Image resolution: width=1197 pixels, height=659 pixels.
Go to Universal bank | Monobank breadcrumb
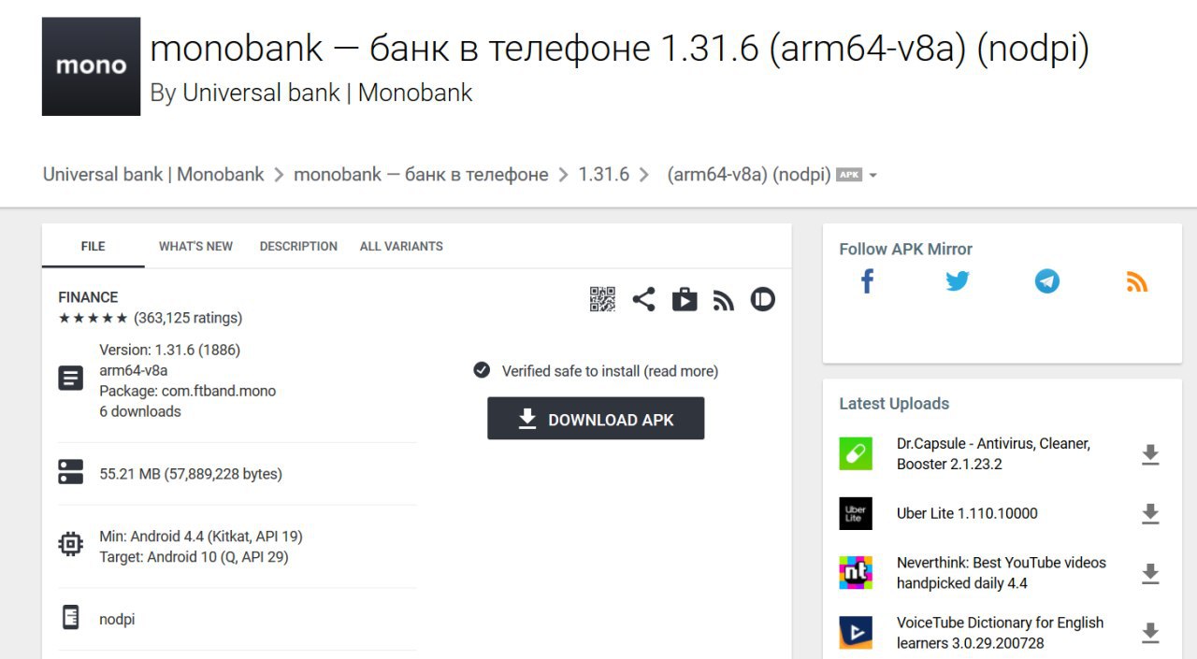(153, 175)
